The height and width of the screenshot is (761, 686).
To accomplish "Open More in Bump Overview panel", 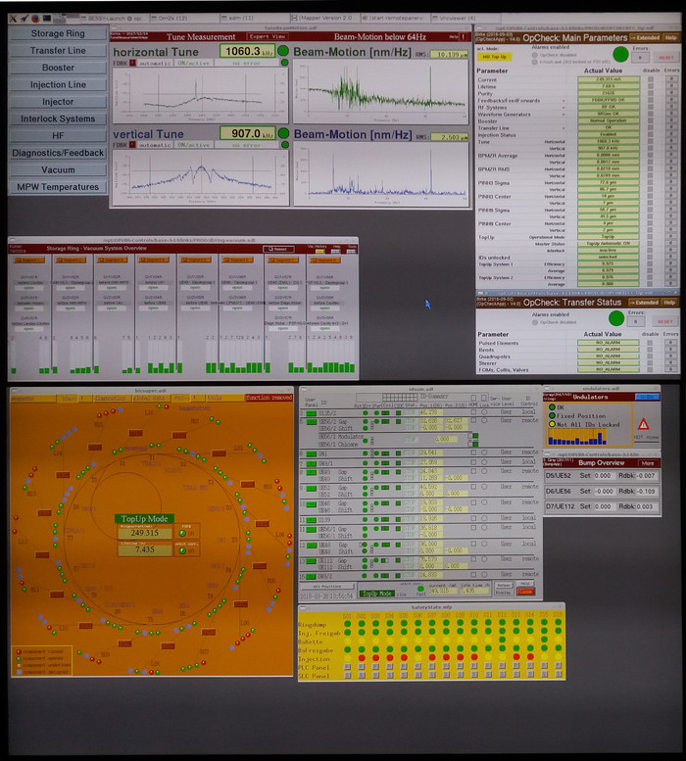I will point(648,463).
